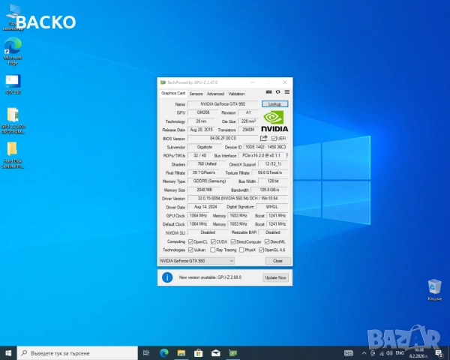Image resolution: width=450 pixels, height=360 pixels.
Task: Toggle the Ray Tracing checkbox
Action: click(214, 250)
